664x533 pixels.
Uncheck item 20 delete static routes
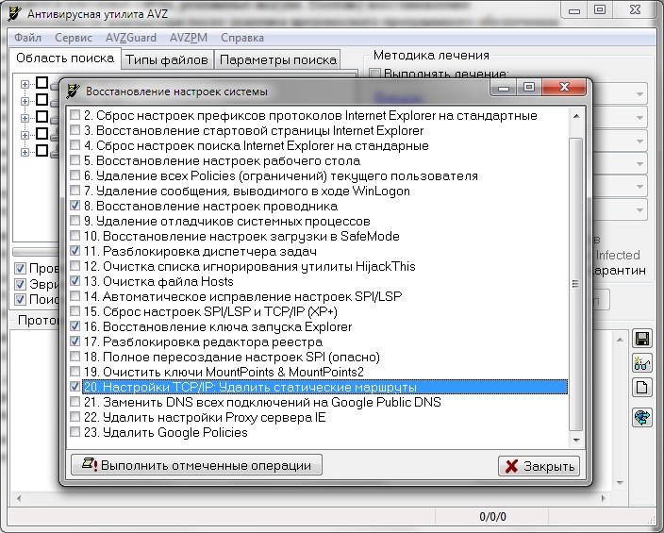(75, 387)
